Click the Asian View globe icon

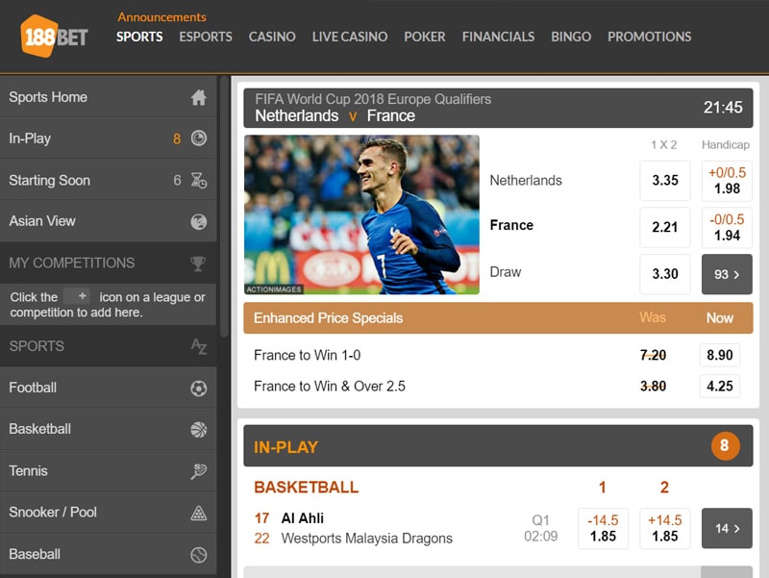[198, 221]
